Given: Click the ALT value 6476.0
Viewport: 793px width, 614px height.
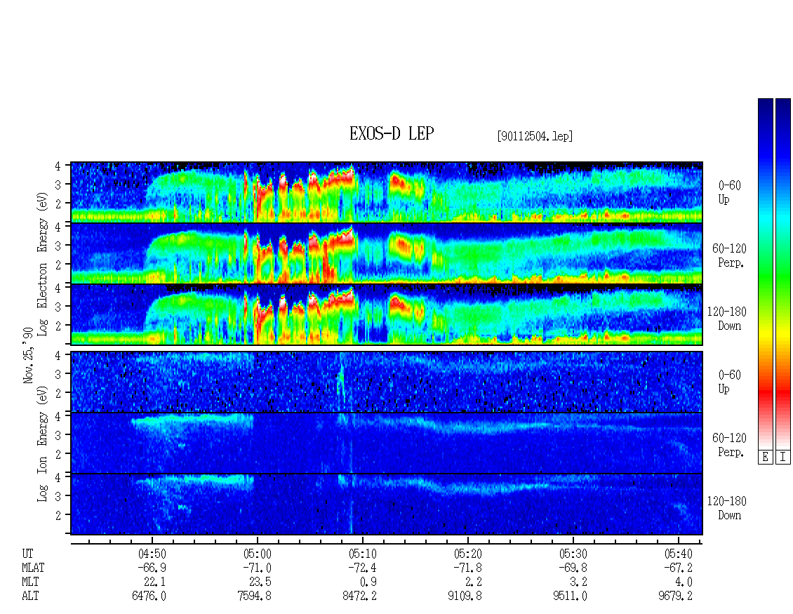Looking at the screenshot, I should [149, 596].
